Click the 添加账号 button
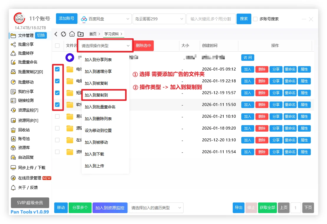 click(x=67, y=19)
